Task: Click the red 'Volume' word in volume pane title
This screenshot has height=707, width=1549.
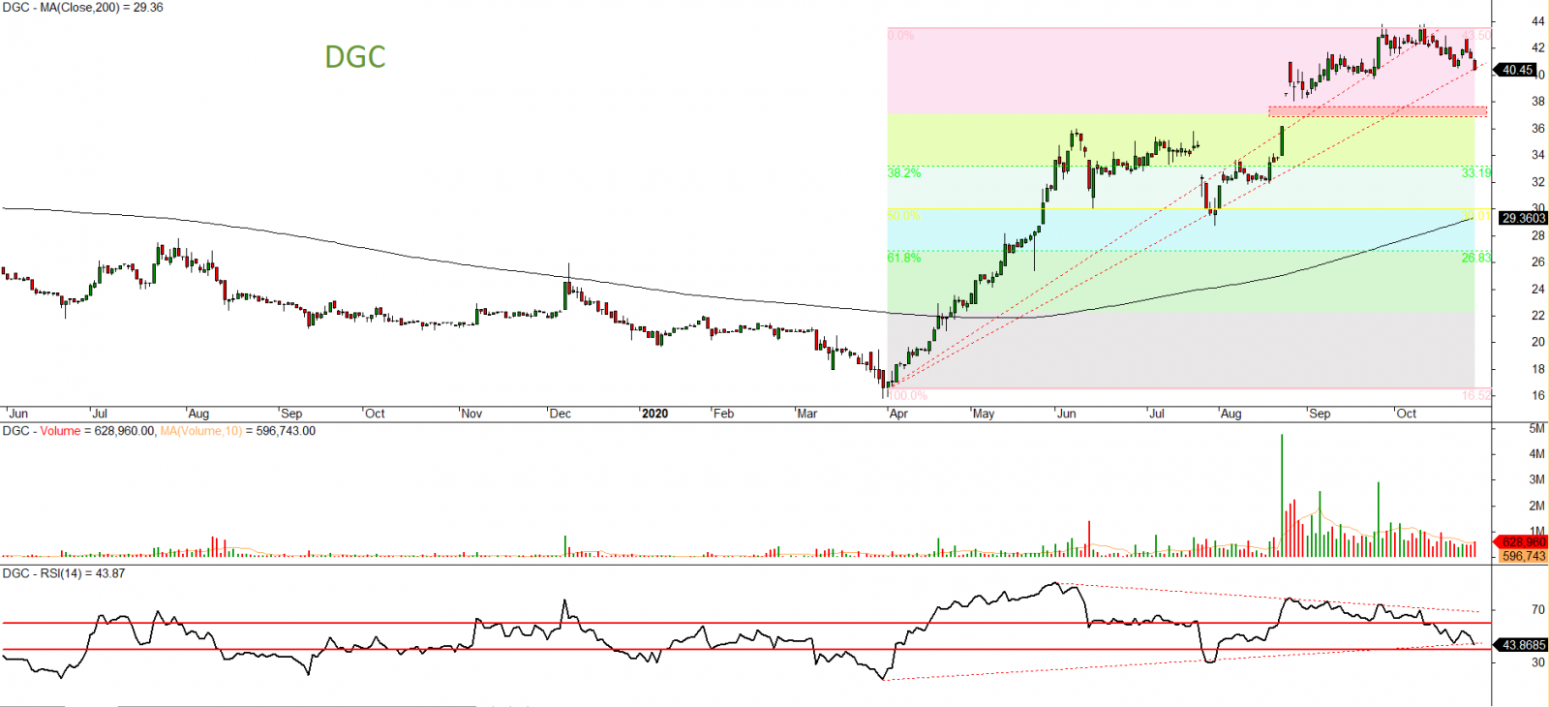Action: pyautogui.click(x=60, y=431)
